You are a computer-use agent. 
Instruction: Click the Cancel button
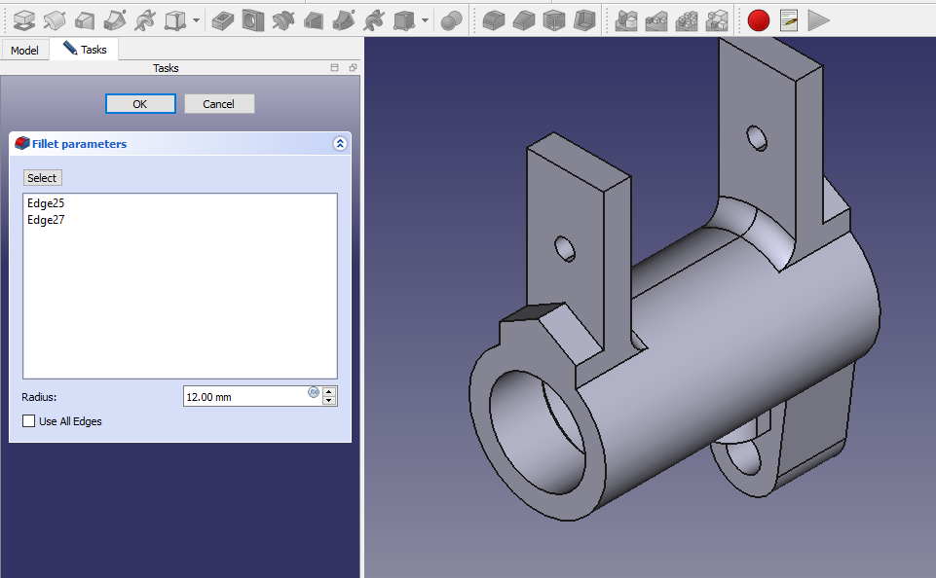pos(218,104)
